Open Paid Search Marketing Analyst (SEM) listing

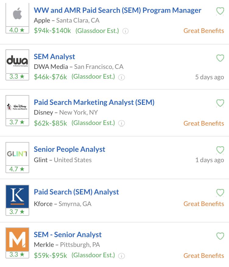94,102
